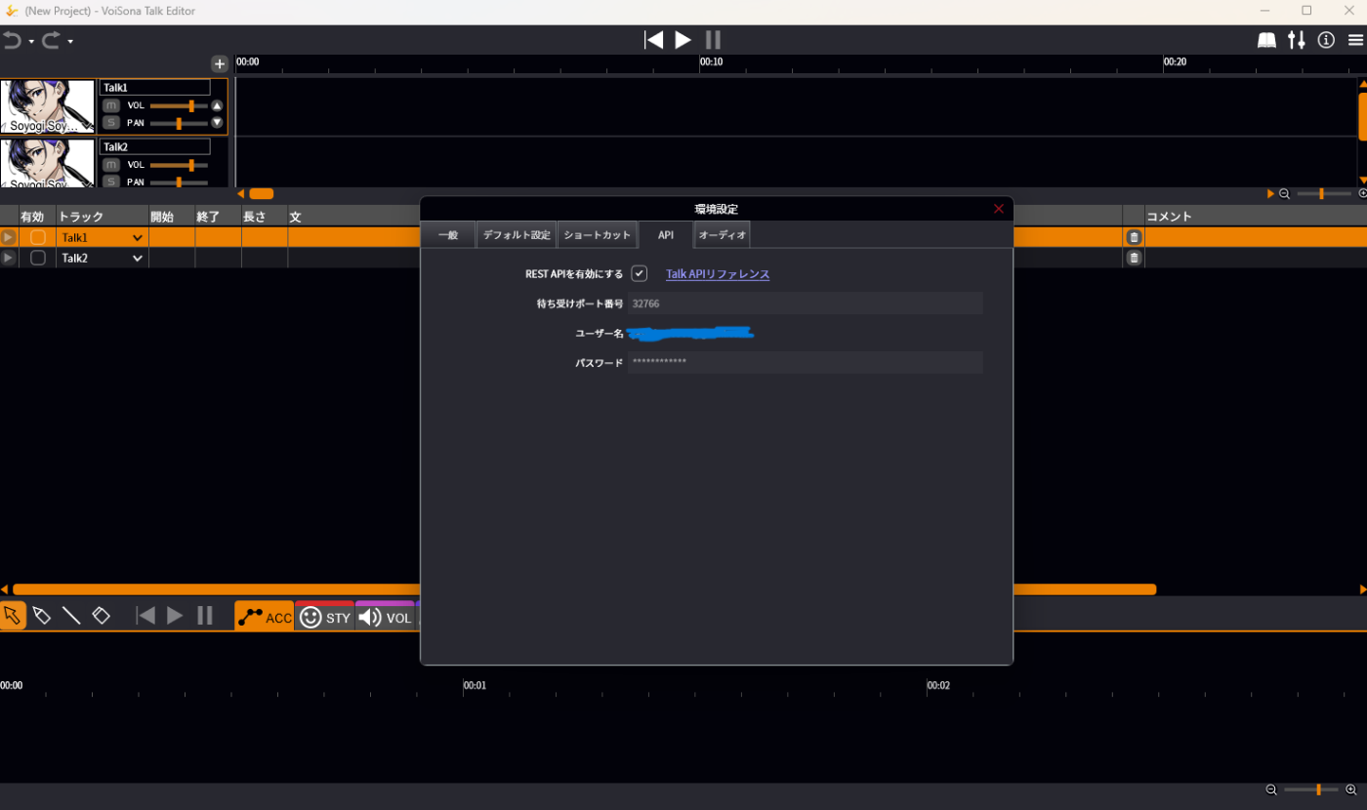Image resolution: width=1367 pixels, height=810 pixels.
Task: Click the Talk2 track name field
Action: pyautogui.click(x=154, y=147)
